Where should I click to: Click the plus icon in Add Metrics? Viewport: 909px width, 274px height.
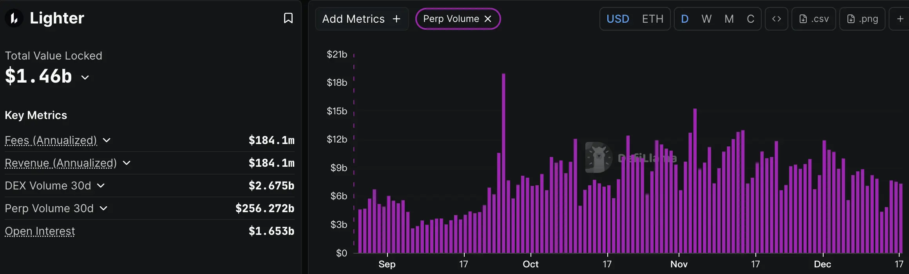point(397,19)
